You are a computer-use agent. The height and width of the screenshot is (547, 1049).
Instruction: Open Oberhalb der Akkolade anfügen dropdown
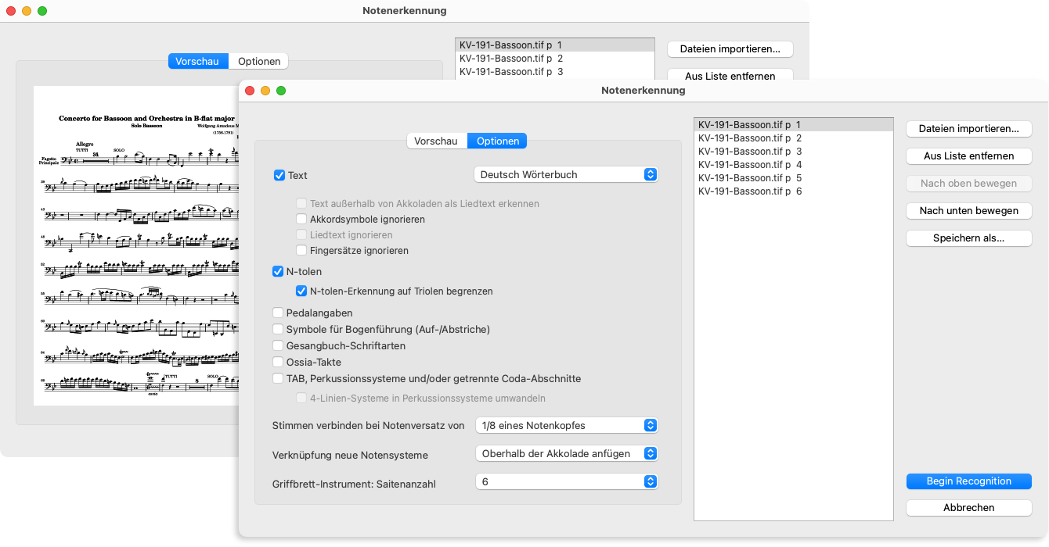[x=567, y=454]
